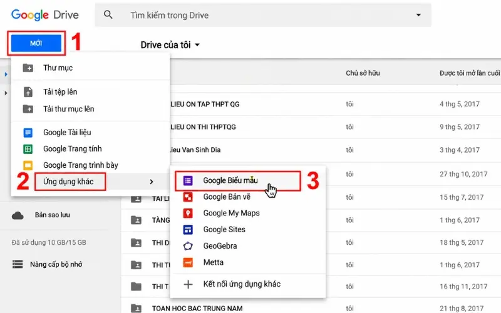Select Google Bản vẽ in the submenu
This screenshot has width=501, height=313.
point(247,197)
